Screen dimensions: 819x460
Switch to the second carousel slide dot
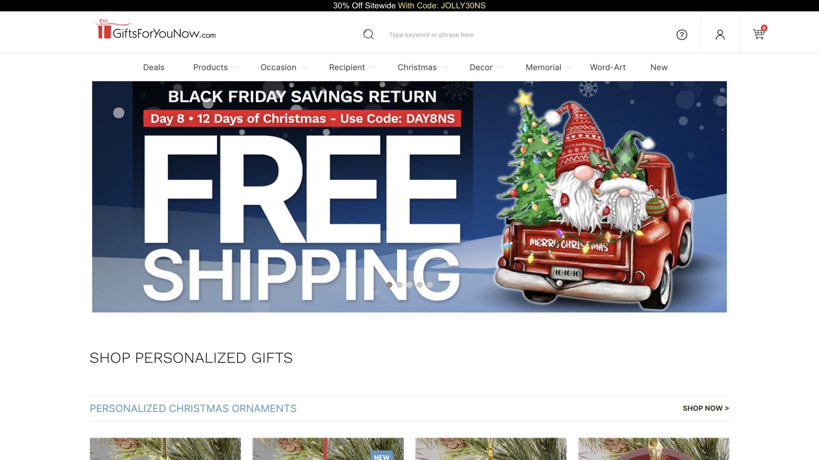(x=399, y=285)
